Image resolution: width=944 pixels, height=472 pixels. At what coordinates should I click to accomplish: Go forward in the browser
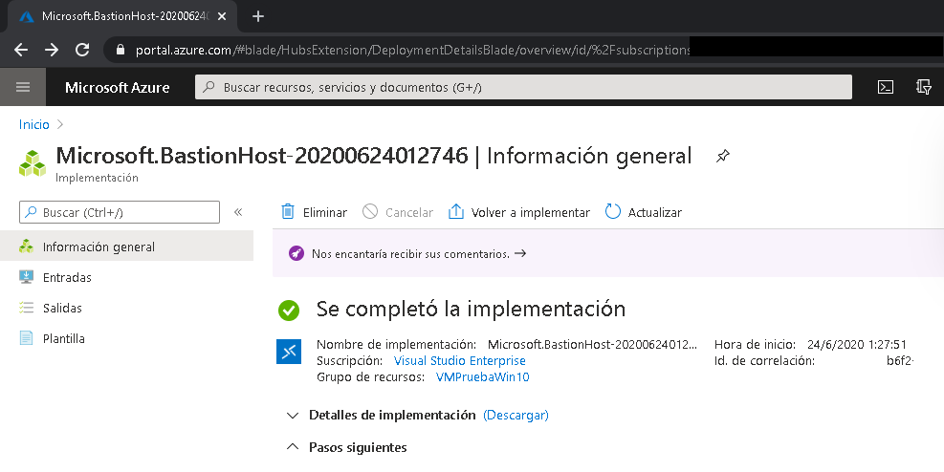(x=52, y=50)
